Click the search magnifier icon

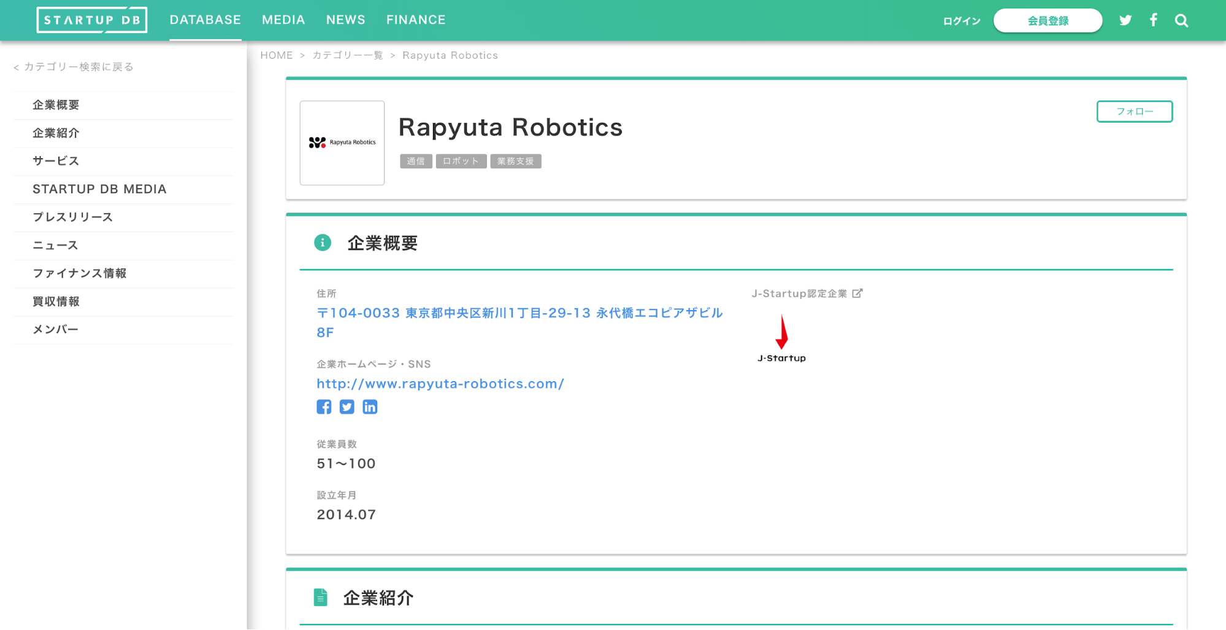pos(1182,21)
